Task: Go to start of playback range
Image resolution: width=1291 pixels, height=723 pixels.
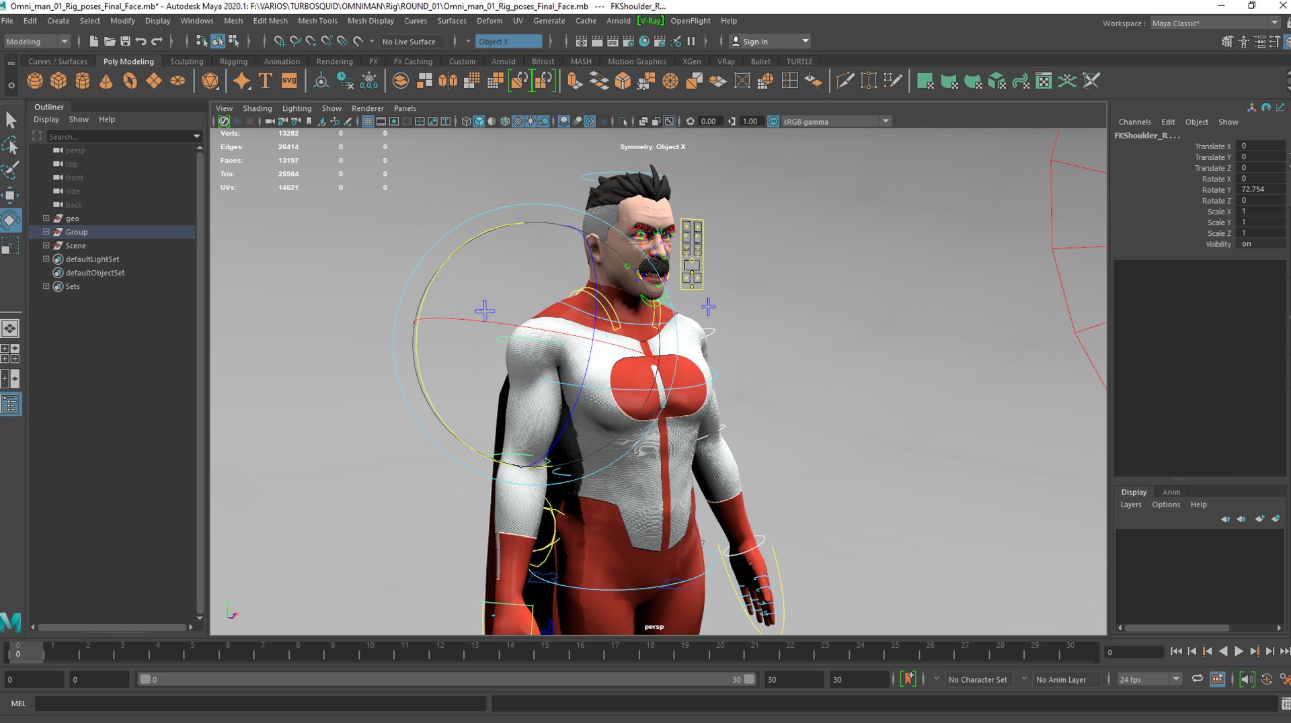Action: [x=1176, y=651]
